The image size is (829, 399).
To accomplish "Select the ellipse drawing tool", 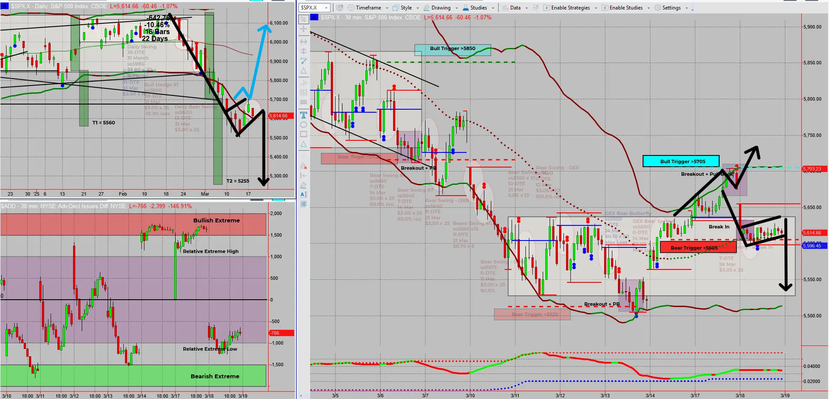I will click(x=304, y=125).
